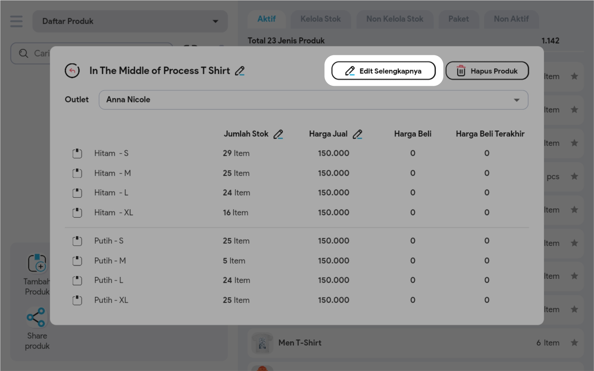The height and width of the screenshot is (371, 594).
Task: Click the Cari search field
Action: (41, 54)
